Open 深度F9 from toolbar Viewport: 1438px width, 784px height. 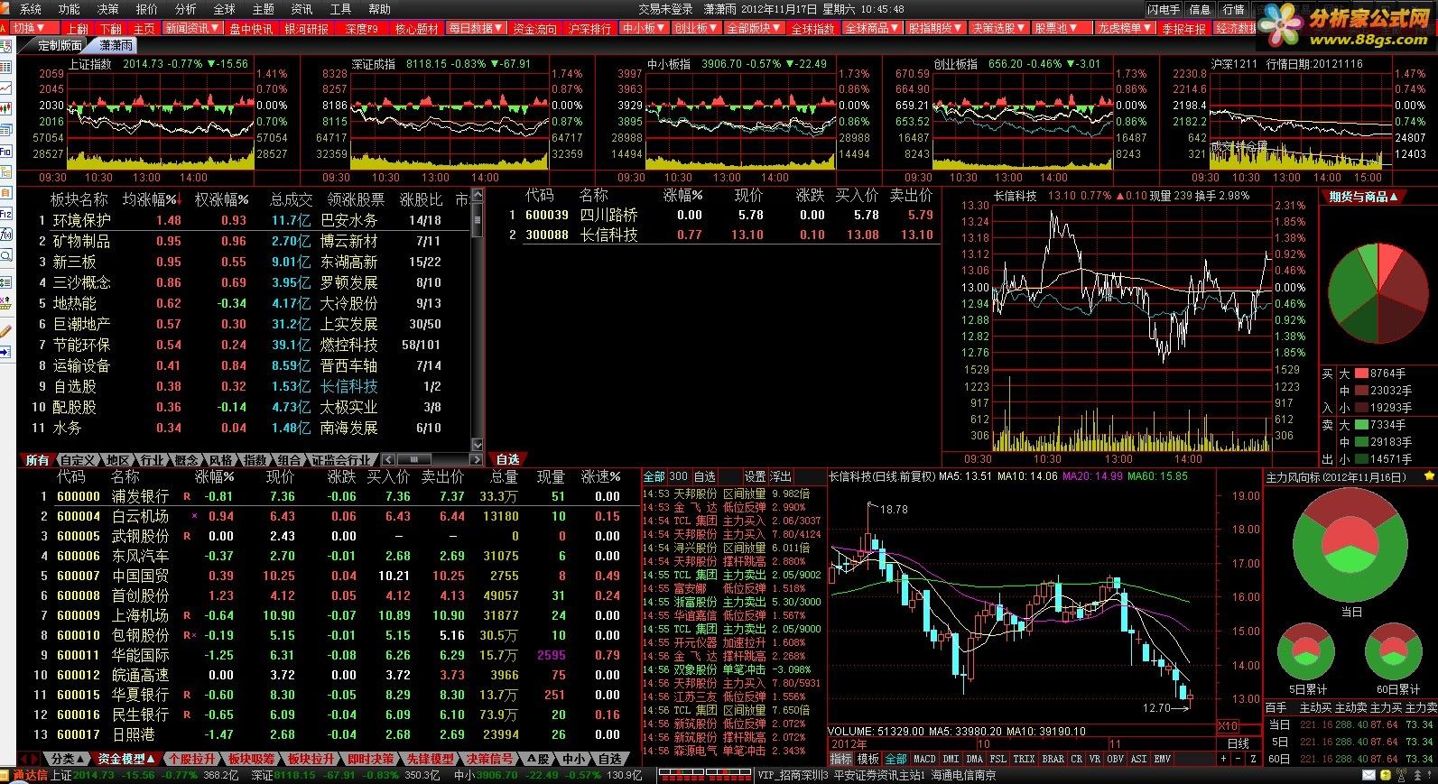coord(362,28)
